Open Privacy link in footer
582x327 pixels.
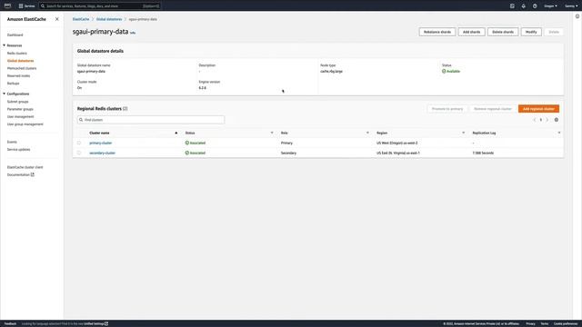(530, 323)
